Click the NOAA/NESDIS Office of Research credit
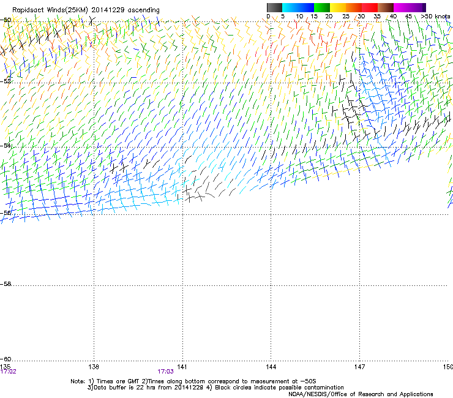Image resolution: width=453 pixels, height=398 pixels. [x=361, y=394]
